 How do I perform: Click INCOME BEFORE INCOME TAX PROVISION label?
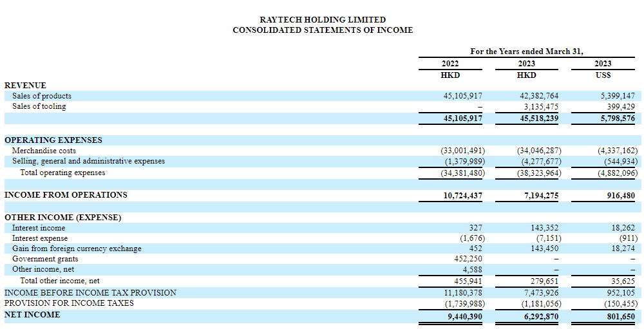coord(90,292)
